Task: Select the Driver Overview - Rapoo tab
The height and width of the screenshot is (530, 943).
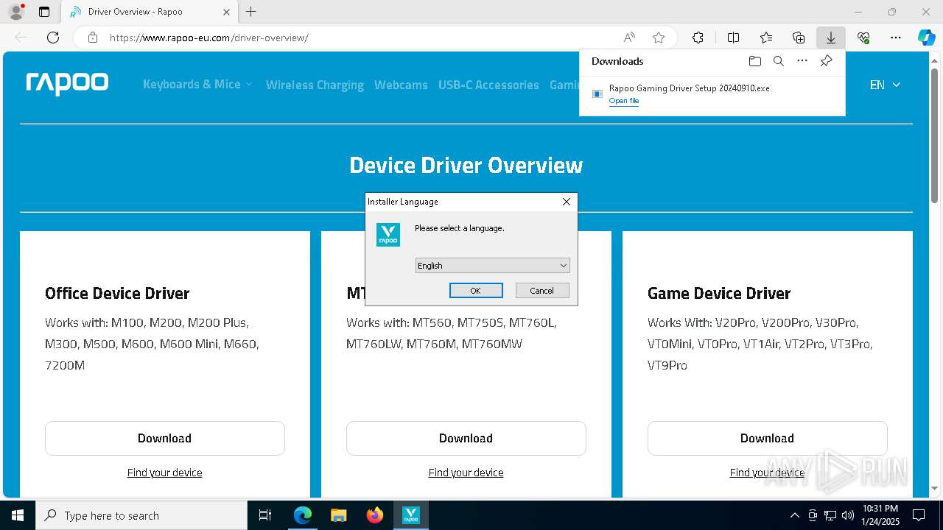Action: pyautogui.click(x=149, y=12)
